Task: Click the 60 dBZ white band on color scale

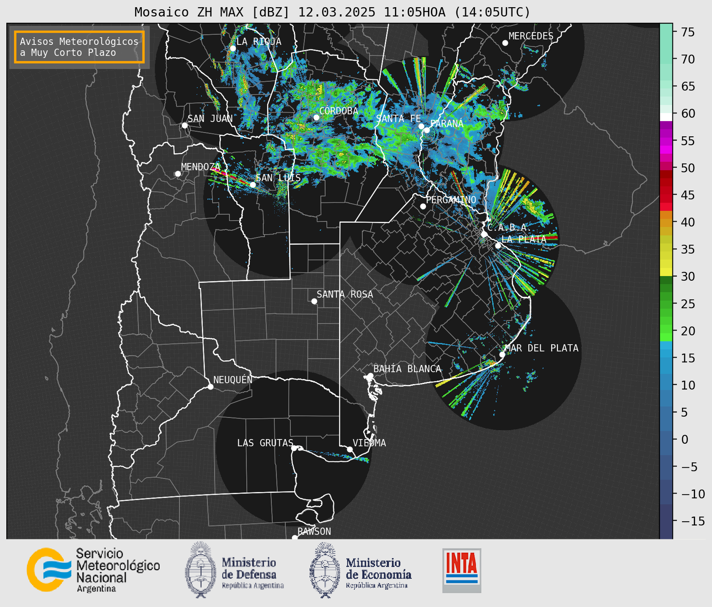Action: click(666, 117)
